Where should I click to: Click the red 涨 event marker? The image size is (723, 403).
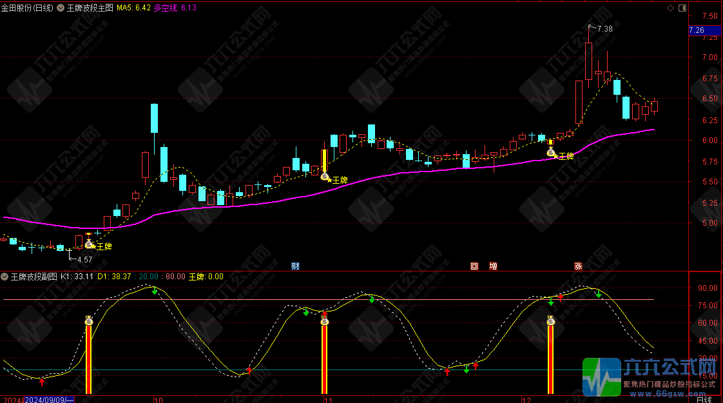[578, 266]
